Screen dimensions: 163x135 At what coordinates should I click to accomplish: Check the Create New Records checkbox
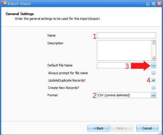154,88
